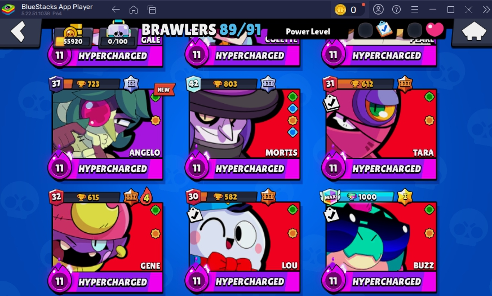The height and width of the screenshot is (296, 492).
Task: Tap the pink heart favorites icon
Action: [x=435, y=29]
